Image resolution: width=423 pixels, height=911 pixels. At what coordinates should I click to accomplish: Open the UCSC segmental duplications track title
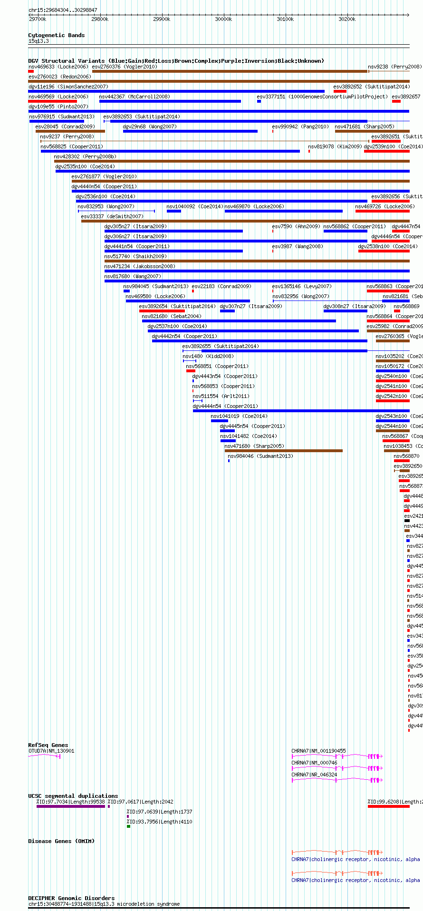tap(73, 796)
